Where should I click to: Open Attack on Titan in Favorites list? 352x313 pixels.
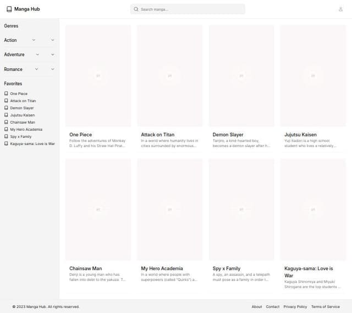[x=23, y=101]
